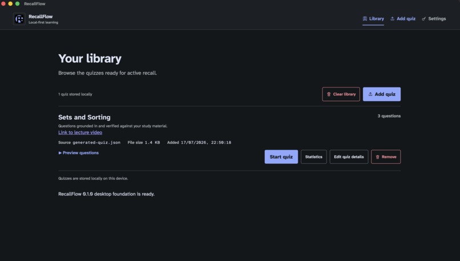Viewport: 460px width, 261px height.
Task: View Statistics for Sets and Sorting
Action: 313,157
